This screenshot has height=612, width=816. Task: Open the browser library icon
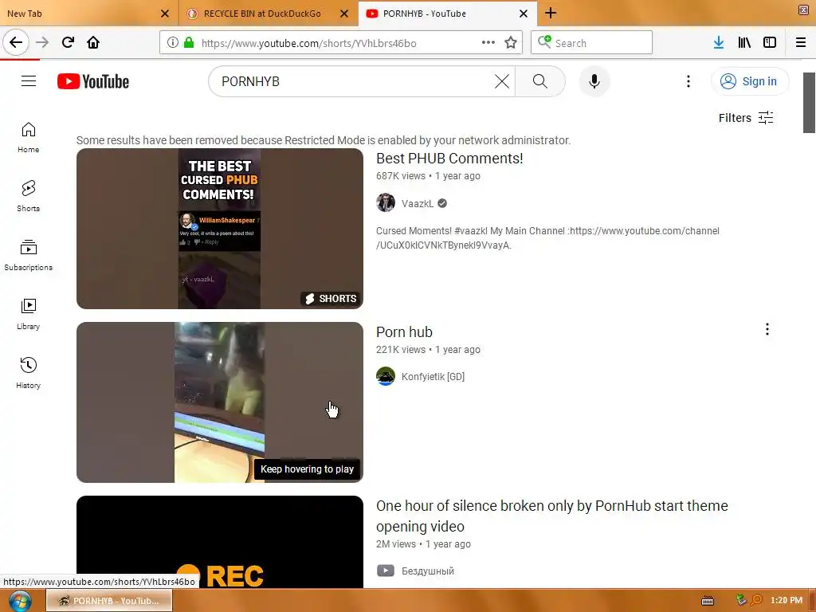tap(744, 43)
